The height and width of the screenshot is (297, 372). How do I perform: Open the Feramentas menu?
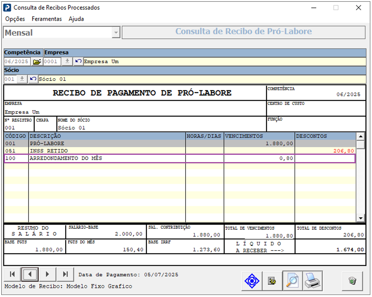coord(47,19)
